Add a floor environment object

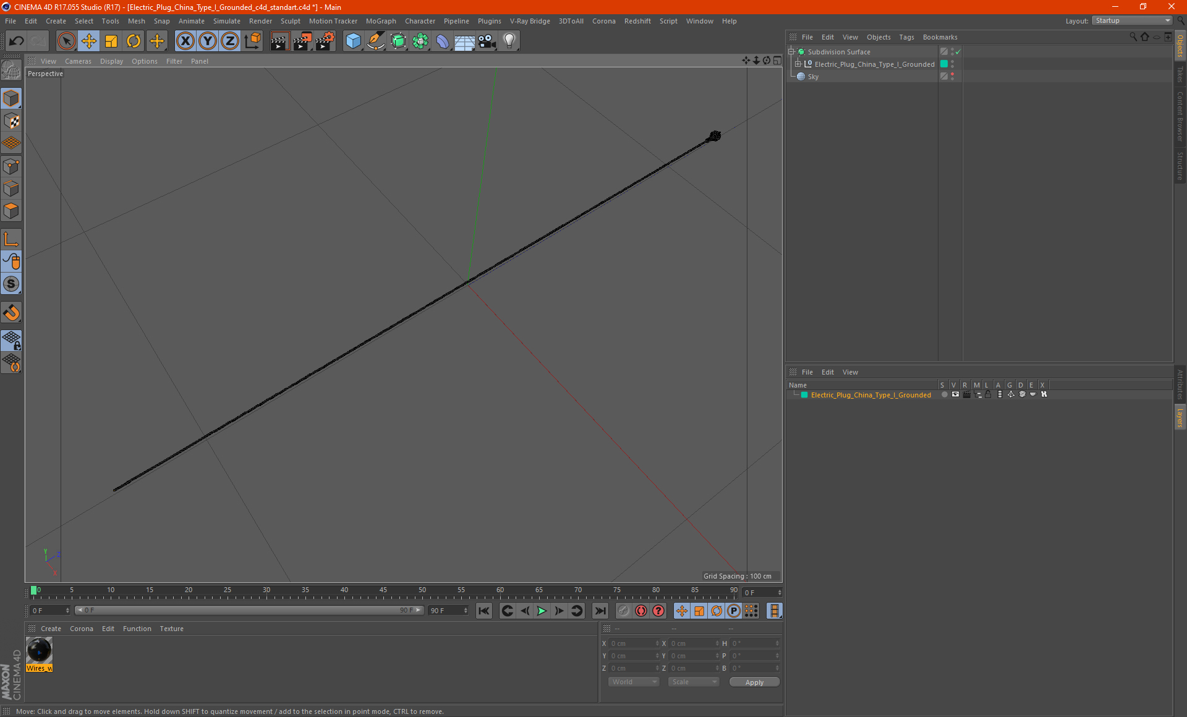coord(465,41)
